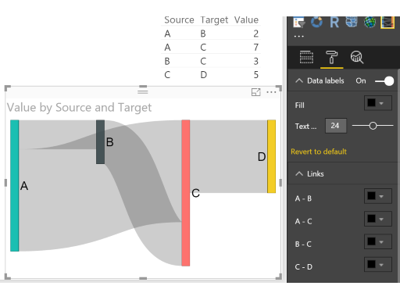Click the focus mode icon on chart
The image size is (400, 300).
point(256,92)
